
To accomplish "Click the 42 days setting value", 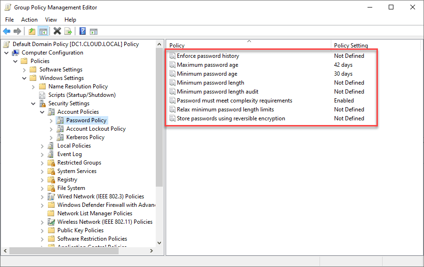I will 343,65.
